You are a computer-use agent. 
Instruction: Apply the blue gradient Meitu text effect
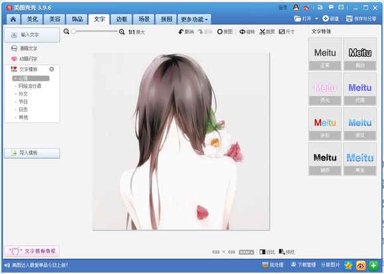[x=360, y=124]
